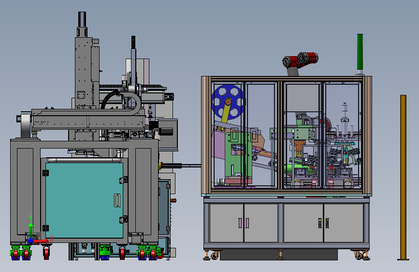Select the blue origin point of the coordinate triad
Screen dimensions: 419x272
coord(31,241)
